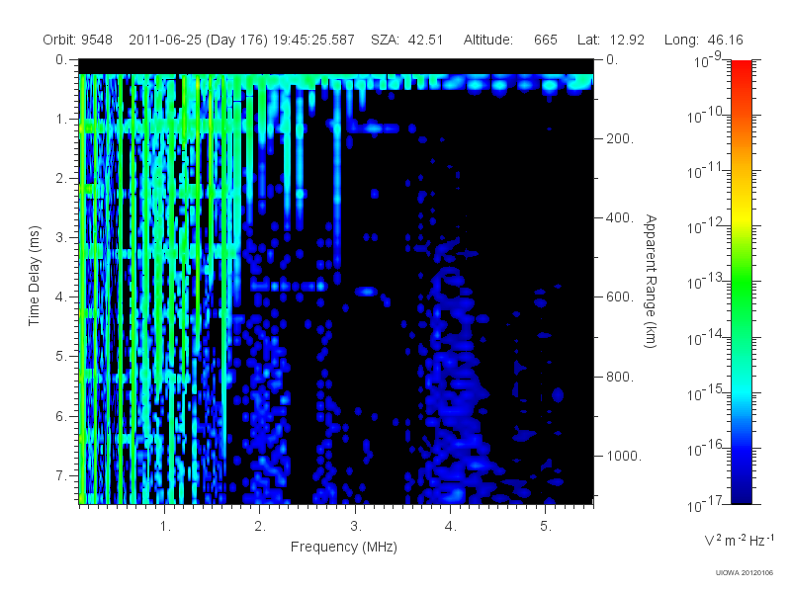
Task: Select the date '2011-06-25 (Day 176)' text
Action: pyautogui.click(x=199, y=40)
